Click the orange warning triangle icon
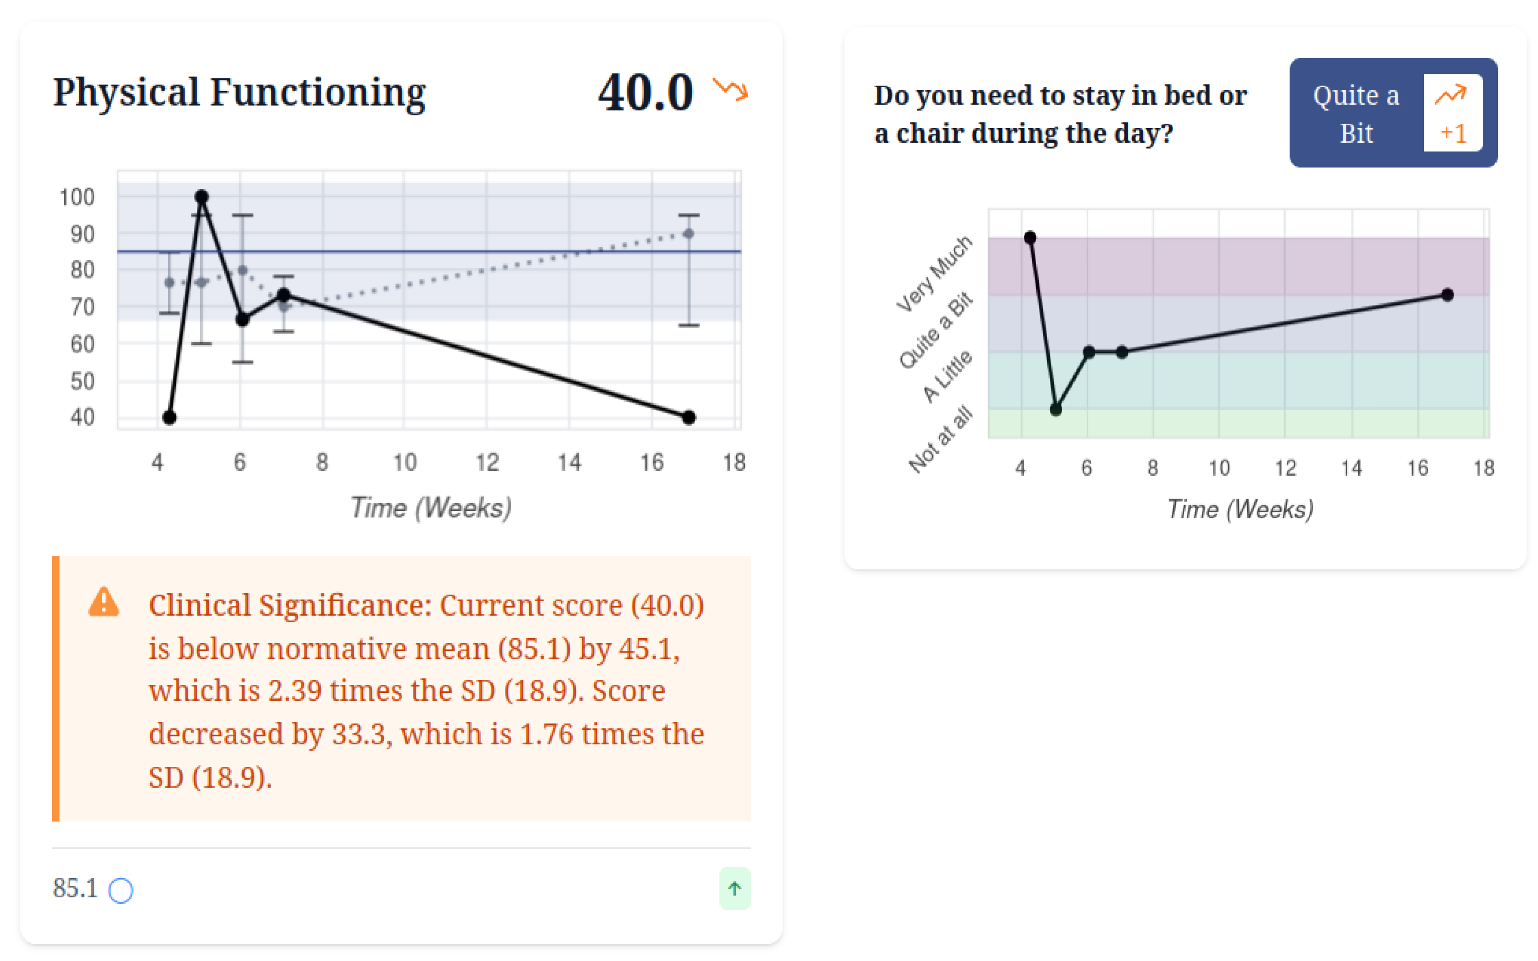Screen dimensions: 1538x961 point(104,602)
